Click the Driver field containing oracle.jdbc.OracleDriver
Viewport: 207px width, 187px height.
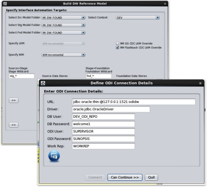(x=111, y=109)
